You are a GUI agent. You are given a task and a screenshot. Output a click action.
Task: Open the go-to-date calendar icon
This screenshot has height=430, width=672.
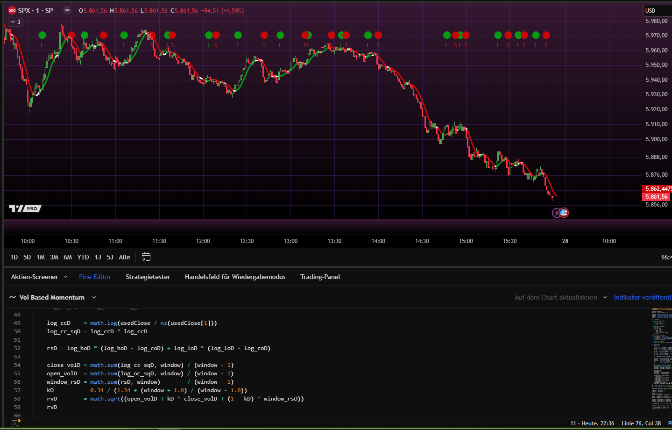point(146,257)
